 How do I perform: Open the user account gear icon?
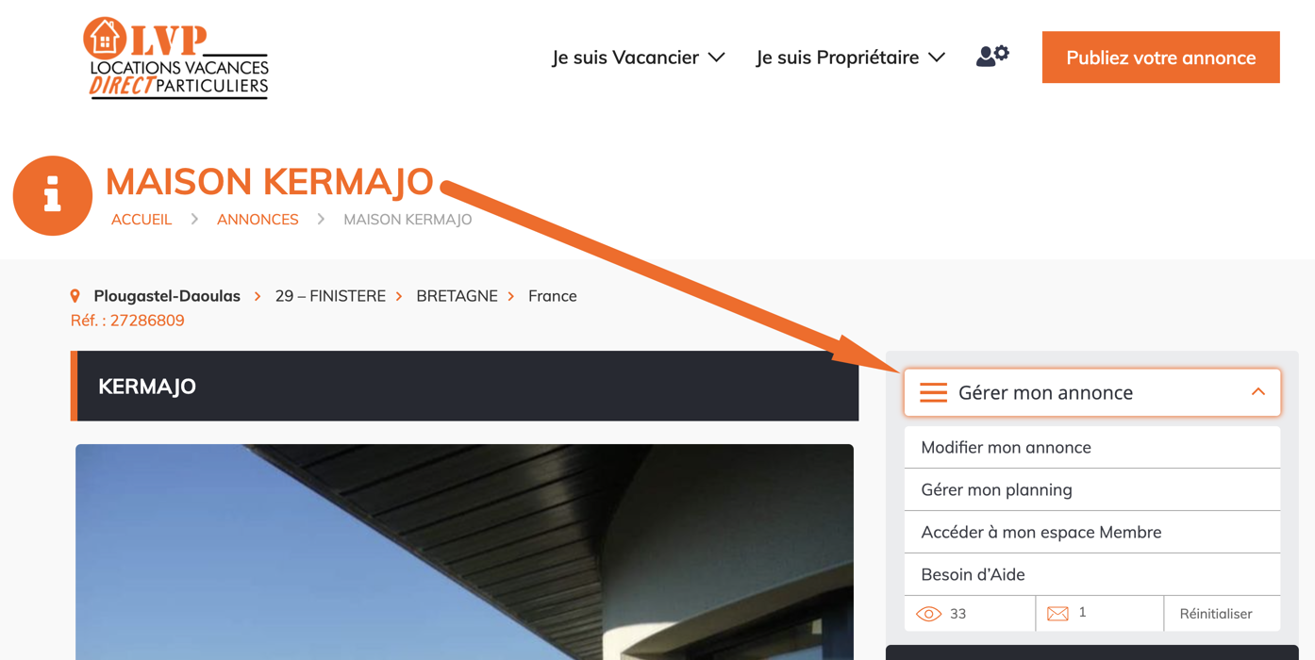992,57
